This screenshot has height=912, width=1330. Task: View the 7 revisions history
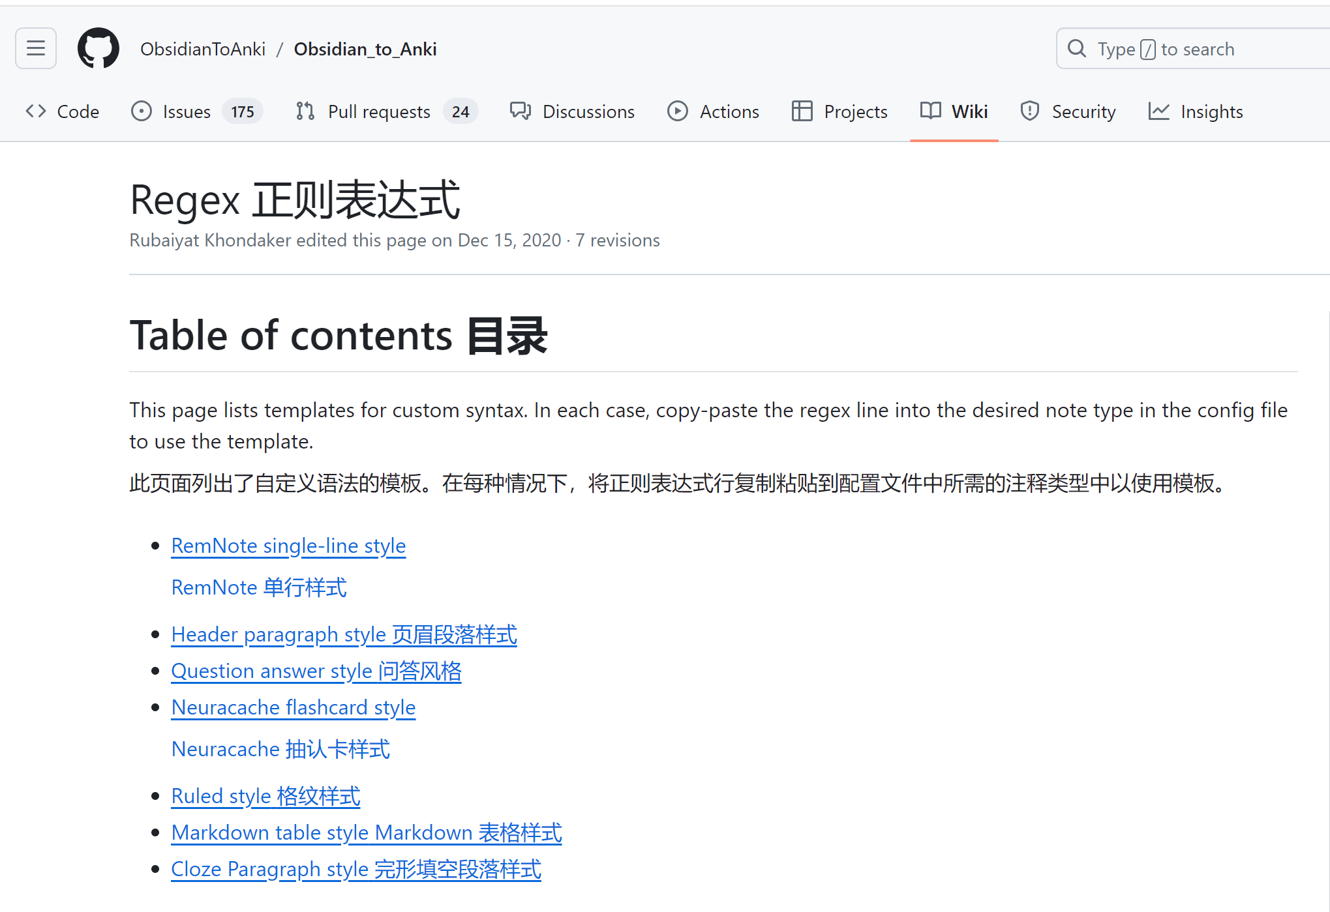(x=617, y=241)
